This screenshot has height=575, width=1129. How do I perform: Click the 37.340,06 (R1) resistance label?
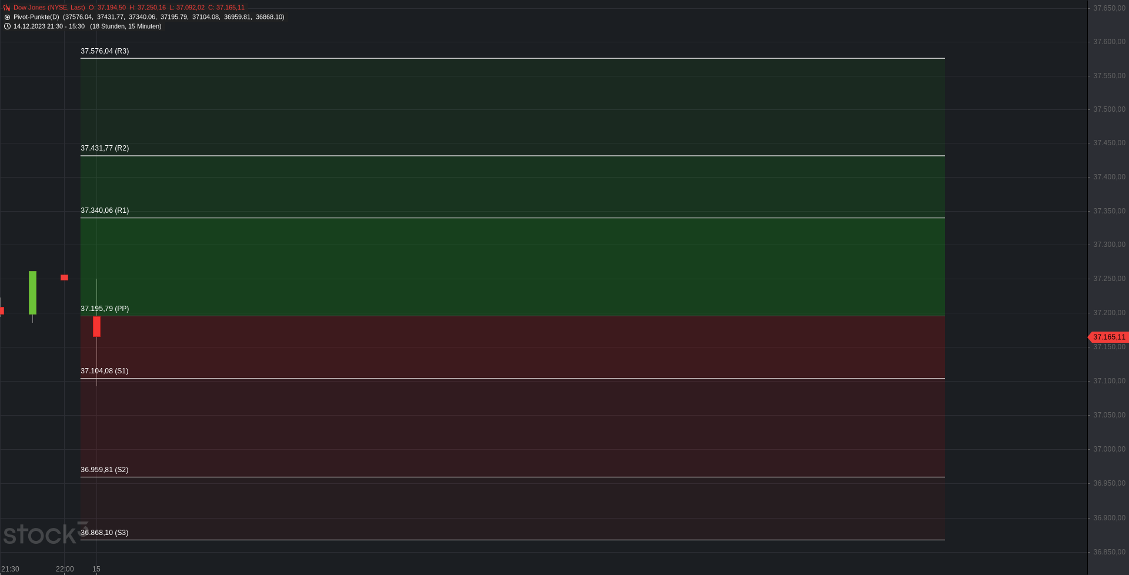click(x=105, y=210)
